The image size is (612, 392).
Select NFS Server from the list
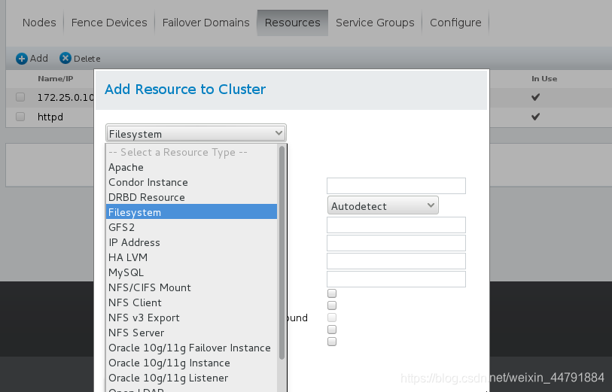[x=191, y=333]
